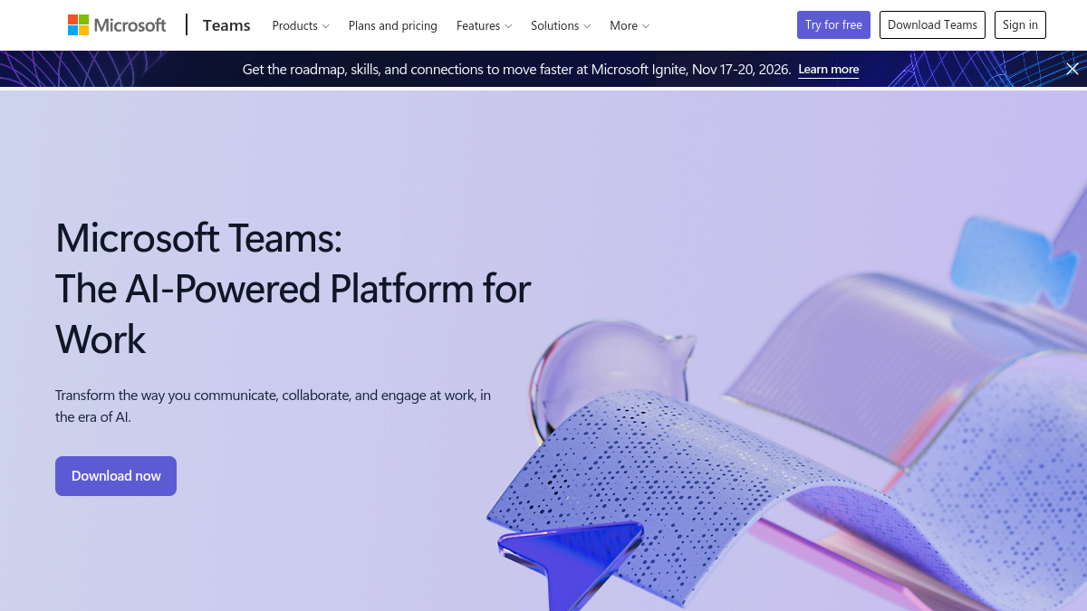Follow the Learn more link in banner

828,70
